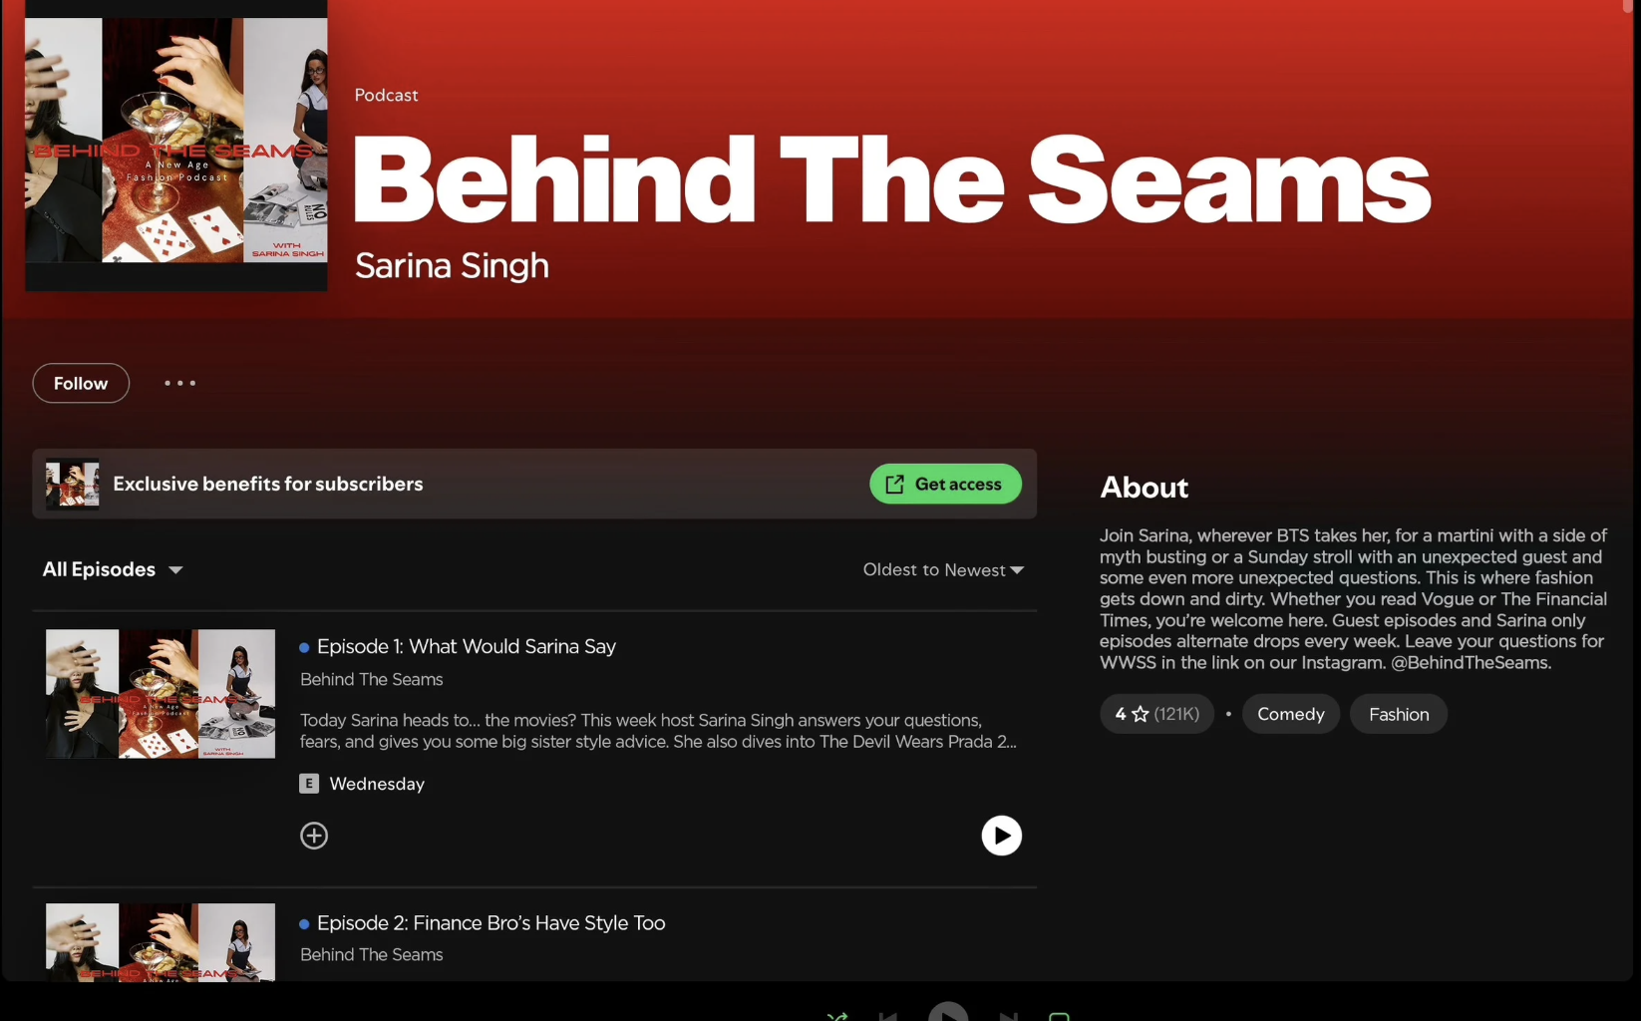Toggle shuffle in the player bar

coord(836,1016)
